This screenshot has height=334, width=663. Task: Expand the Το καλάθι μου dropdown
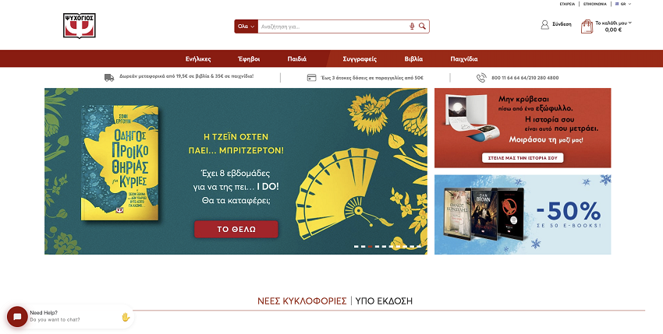coord(613,26)
